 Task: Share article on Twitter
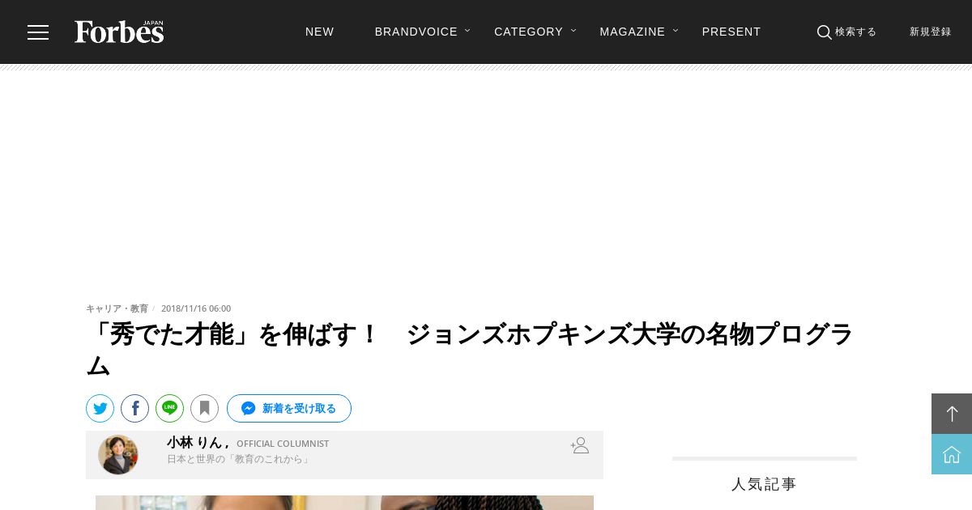[x=100, y=408]
